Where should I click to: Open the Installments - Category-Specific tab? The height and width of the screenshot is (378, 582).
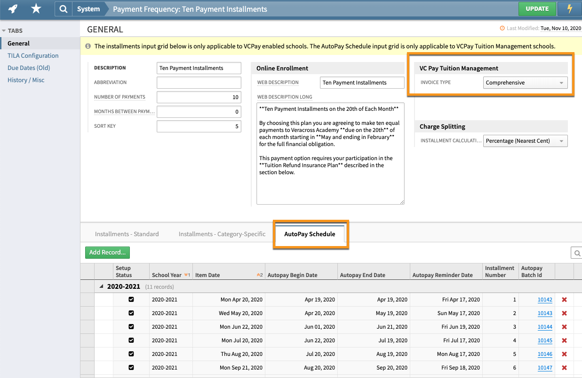pos(222,233)
